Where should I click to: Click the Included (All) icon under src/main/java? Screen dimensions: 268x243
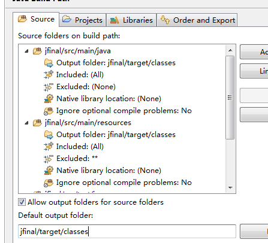[49, 75]
